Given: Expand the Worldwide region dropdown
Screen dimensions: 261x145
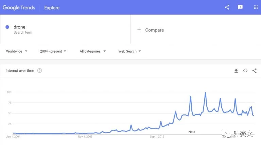Looking at the screenshot, I should (x=17, y=51).
